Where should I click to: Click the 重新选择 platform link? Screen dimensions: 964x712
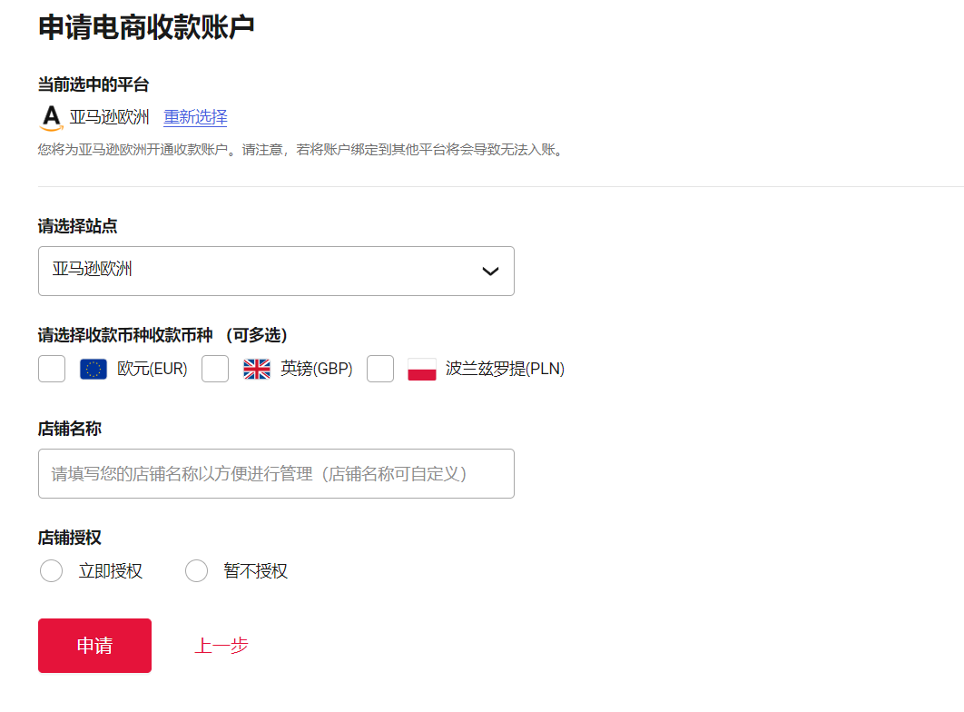pos(195,117)
